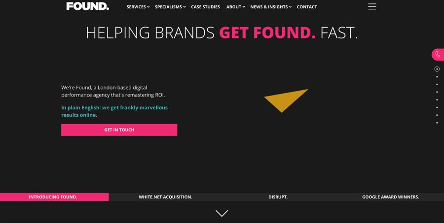Expand the About dropdown

(236, 7)
